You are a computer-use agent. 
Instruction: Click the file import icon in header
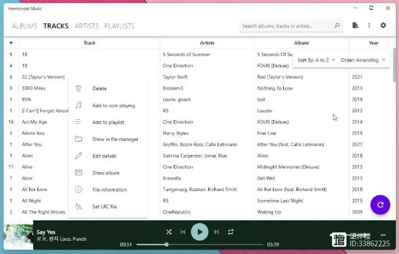tap(356, 25)
